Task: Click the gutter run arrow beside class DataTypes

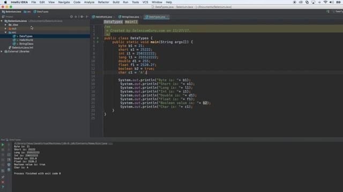Action: (x=98, y=38)
